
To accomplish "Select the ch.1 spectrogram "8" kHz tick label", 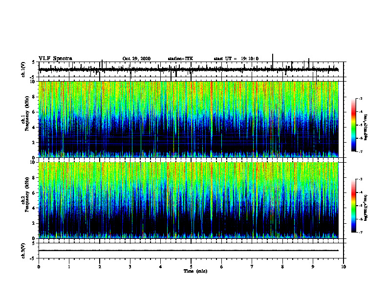I will (x=34, y=97).
